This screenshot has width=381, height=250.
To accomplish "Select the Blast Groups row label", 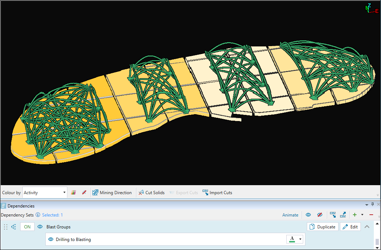I will 59,227.
